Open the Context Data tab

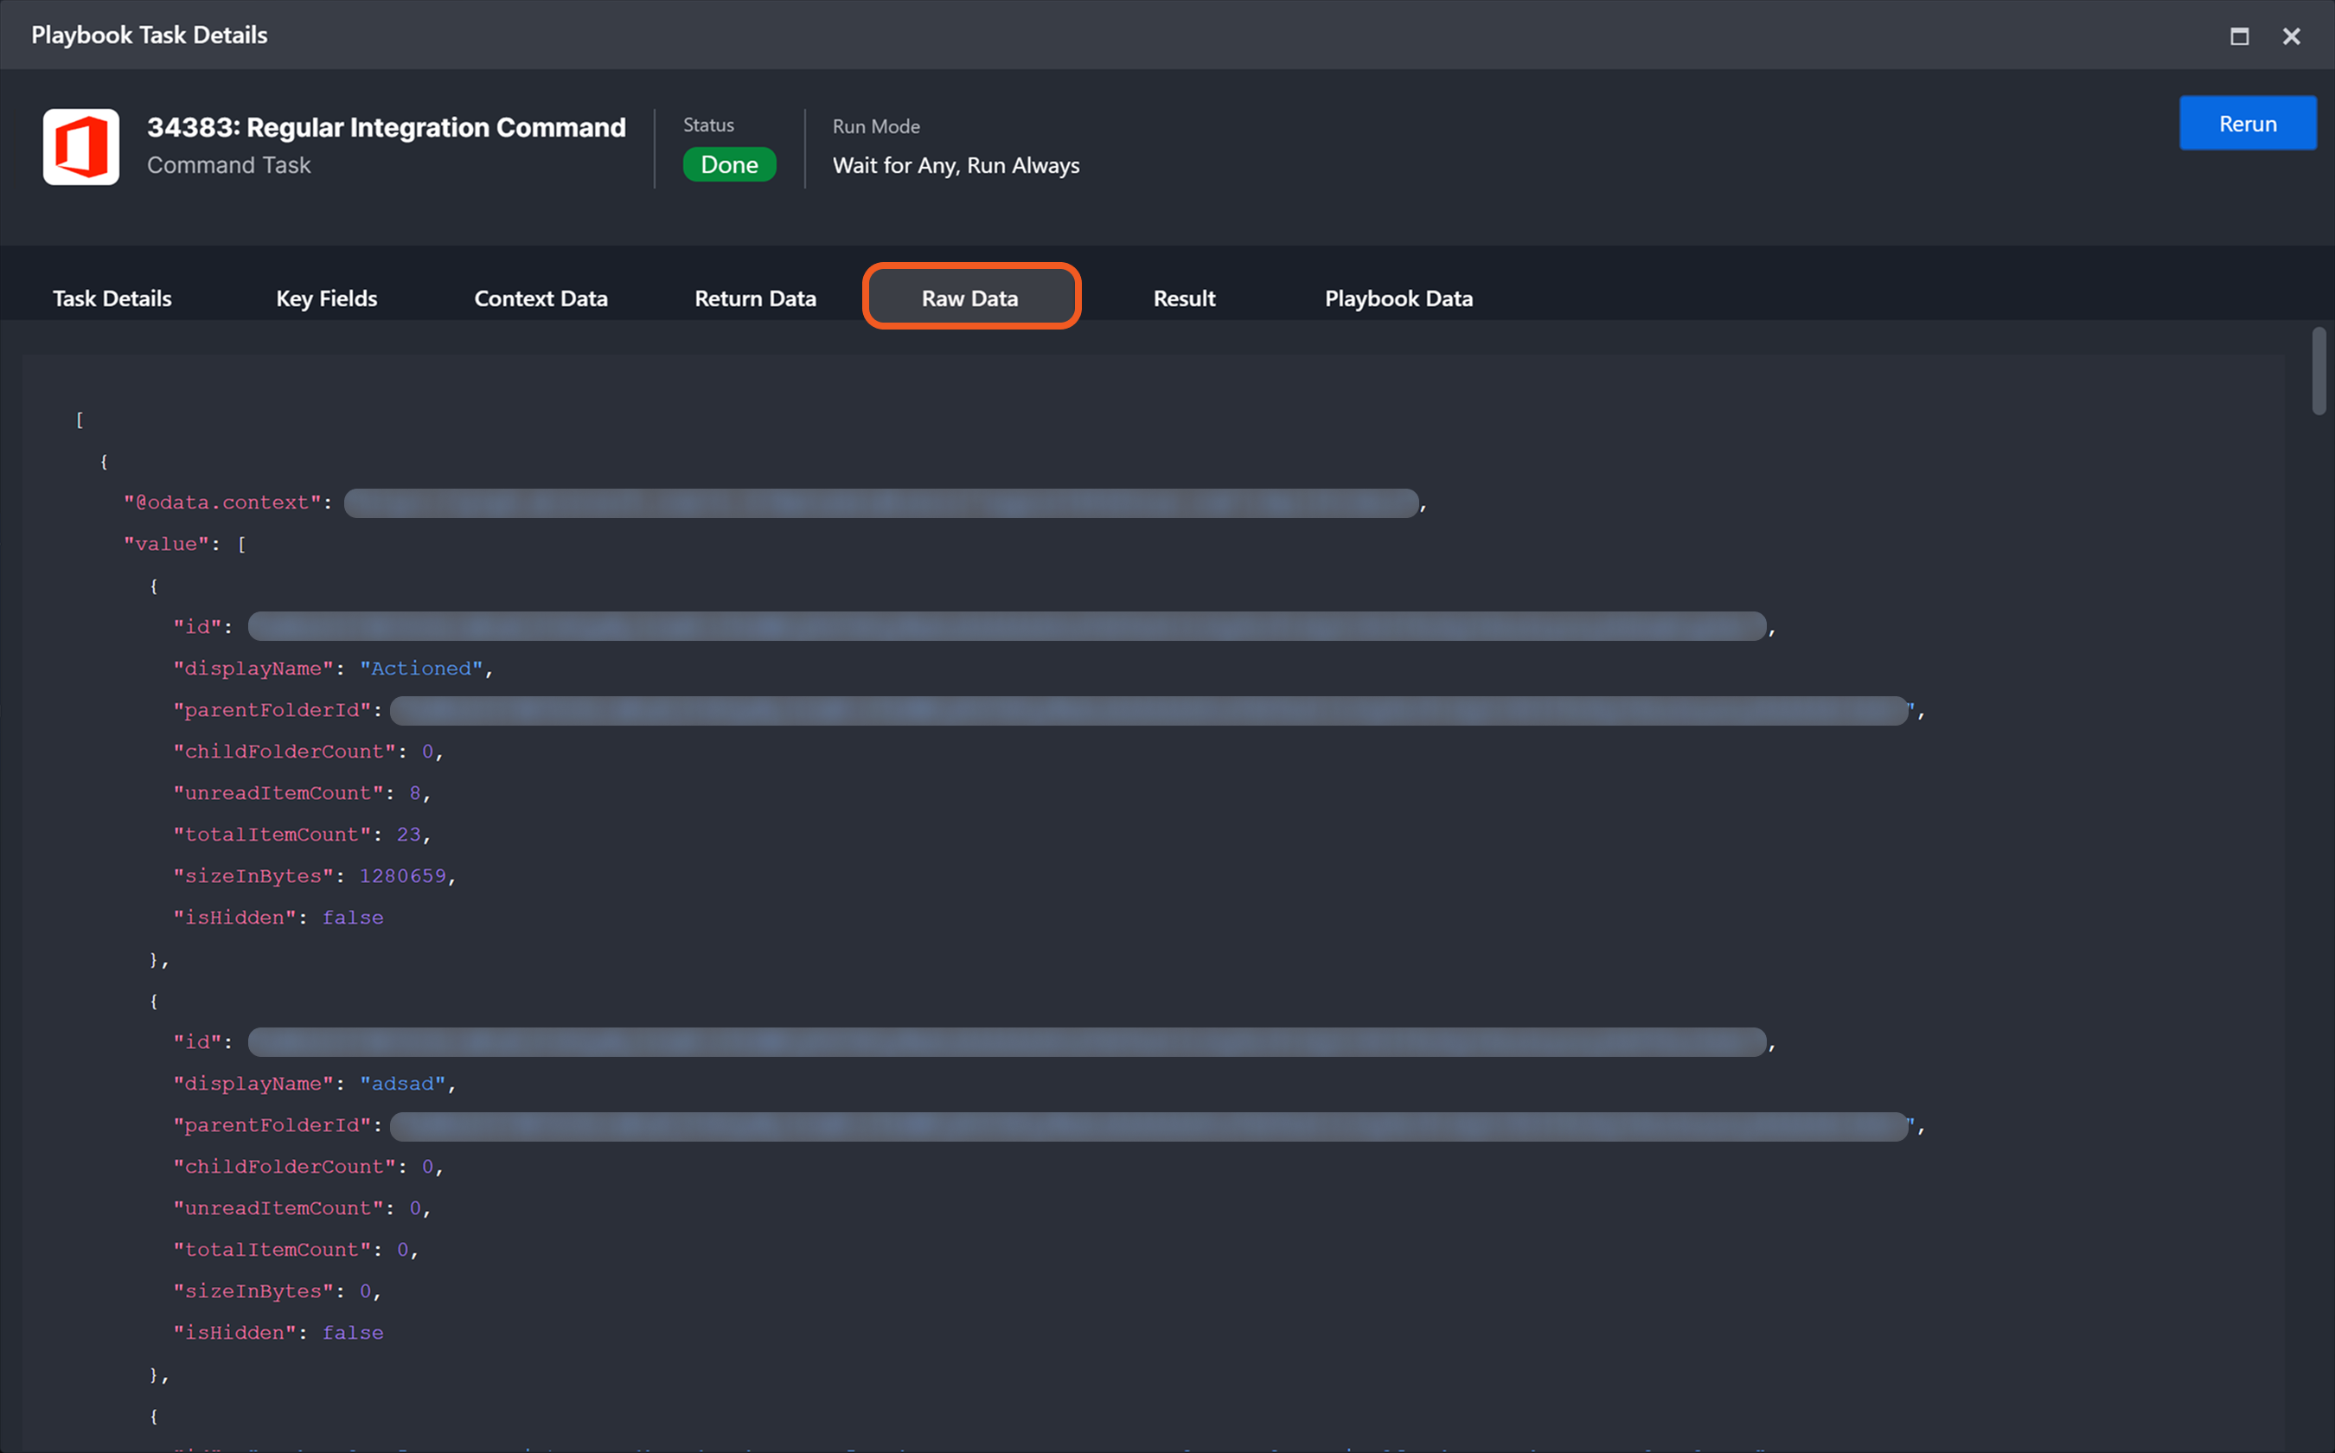[x=541, y=299]
